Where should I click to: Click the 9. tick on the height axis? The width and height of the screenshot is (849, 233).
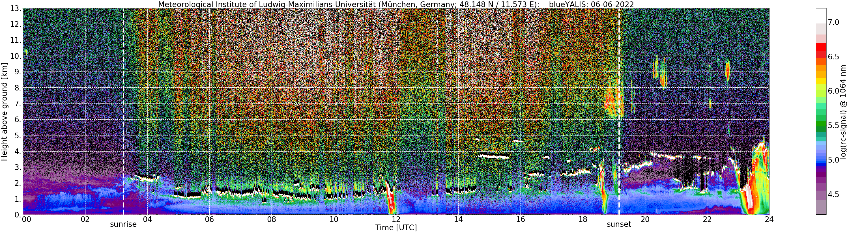coord(18,72)
